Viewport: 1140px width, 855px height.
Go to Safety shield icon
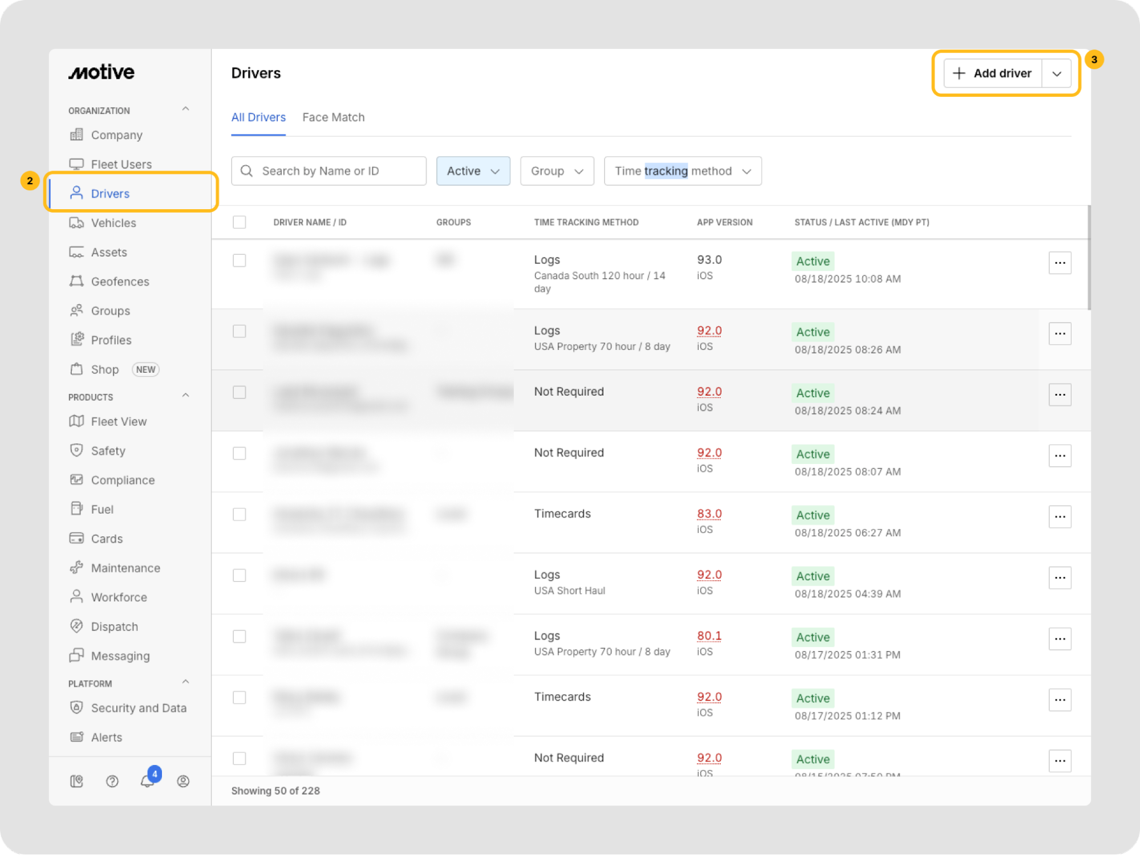click(x=76, y=450)
